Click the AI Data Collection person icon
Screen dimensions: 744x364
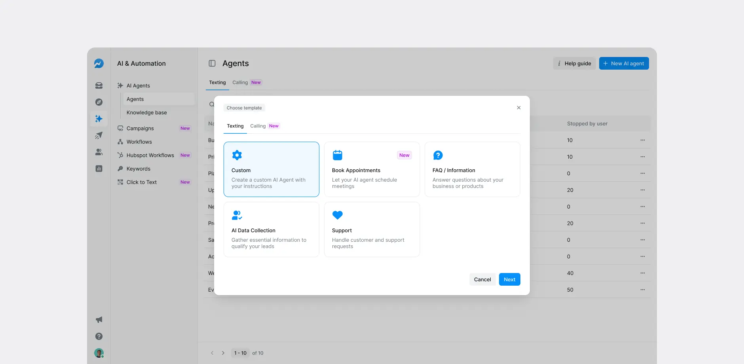[237, 215]
